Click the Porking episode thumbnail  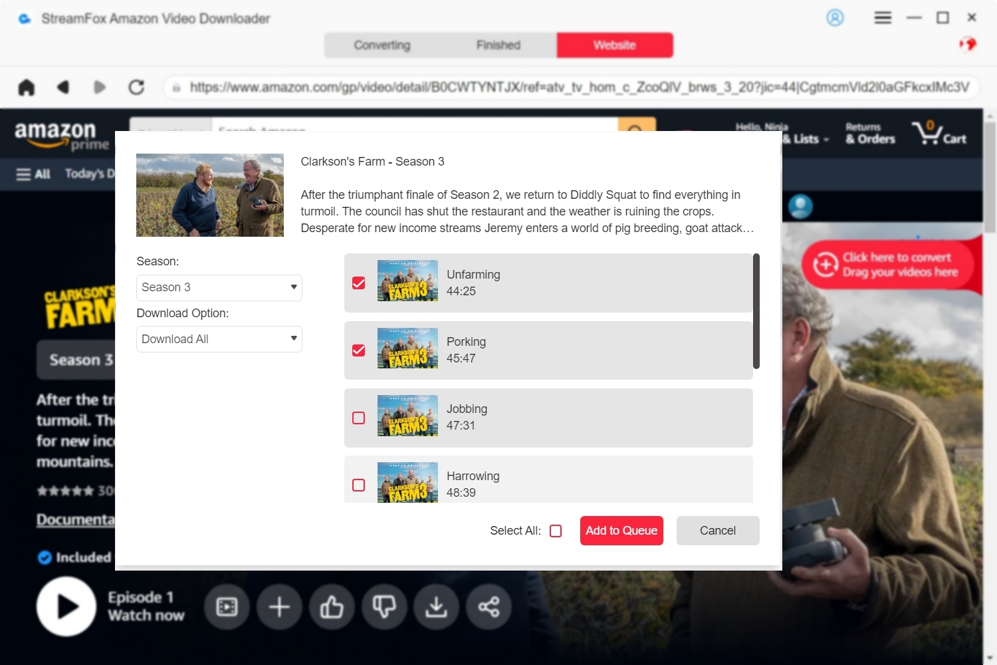[x=407, y=348]
